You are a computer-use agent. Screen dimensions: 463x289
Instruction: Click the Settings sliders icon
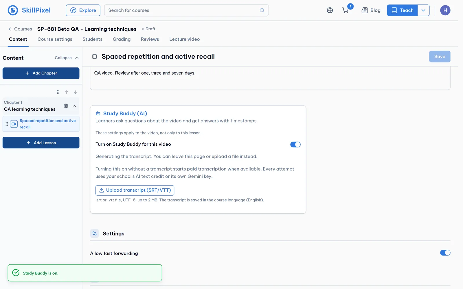point(95,234)
